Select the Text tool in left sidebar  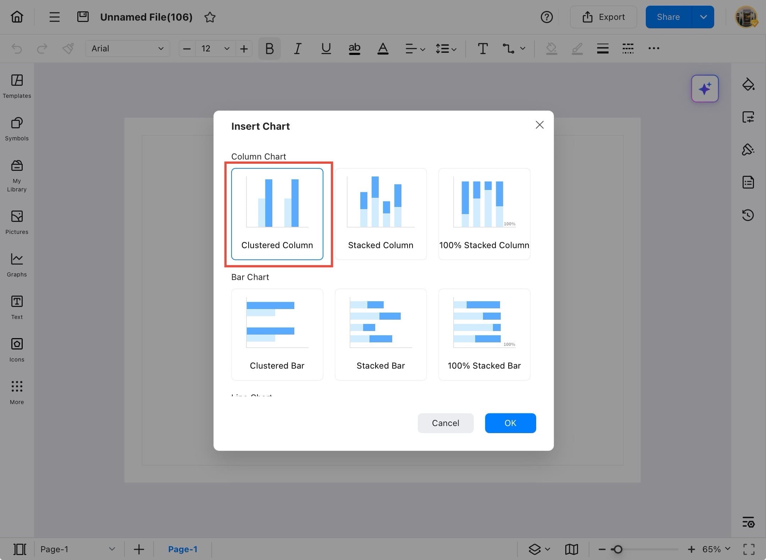[16, 307]
